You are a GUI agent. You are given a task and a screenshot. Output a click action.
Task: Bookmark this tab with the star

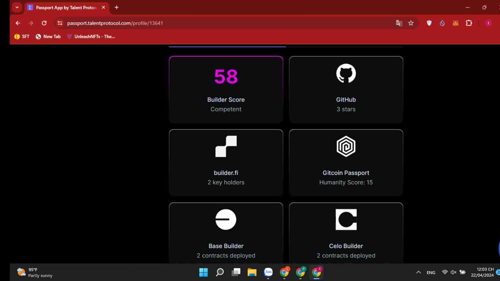coord(411,23)
